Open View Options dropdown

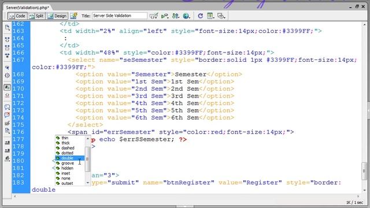pyautogui.click(x=210, y=16)
